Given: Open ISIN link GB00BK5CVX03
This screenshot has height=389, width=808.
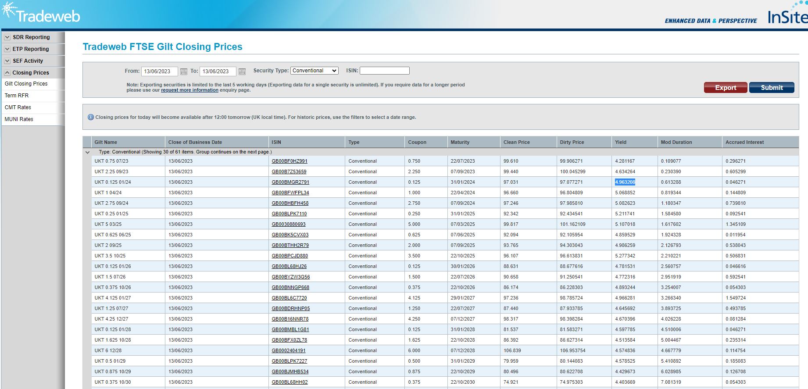Looking at the screenshot, I should [290, 235].
